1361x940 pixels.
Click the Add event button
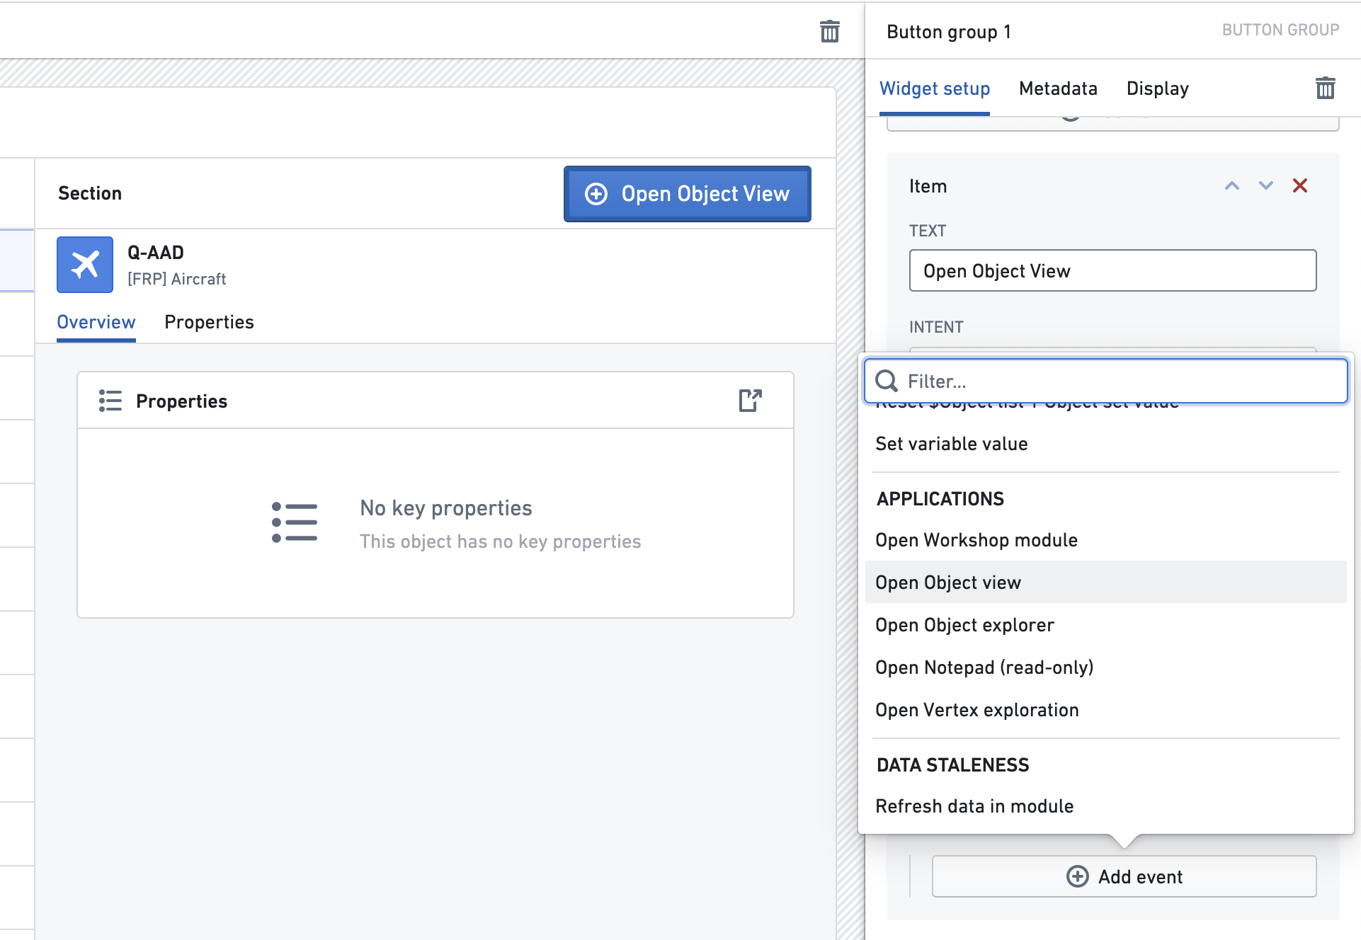1124,876
